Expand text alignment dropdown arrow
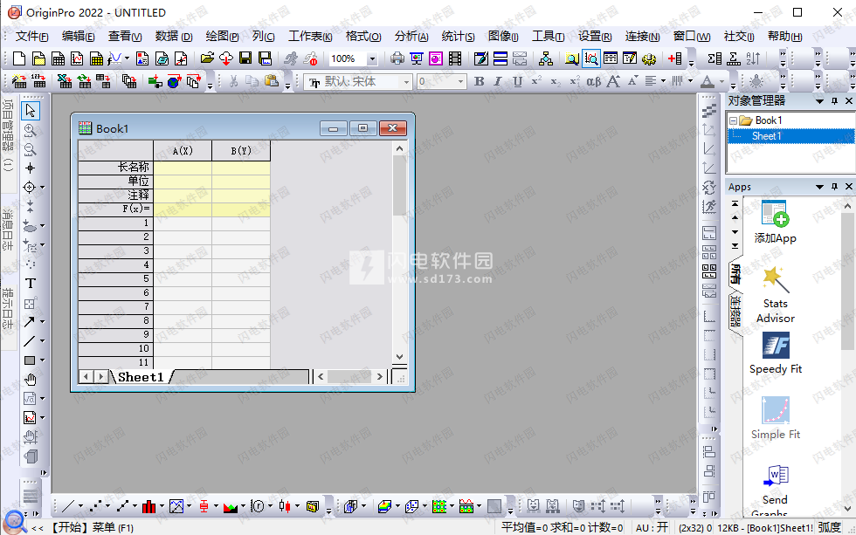Screen dimensions: 856x535 [664, 81]
